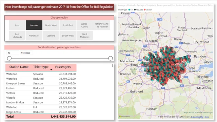Select Yorkshire And The Humber tile
The height and width of the screenshot is (122, 217).
[101, 25]
